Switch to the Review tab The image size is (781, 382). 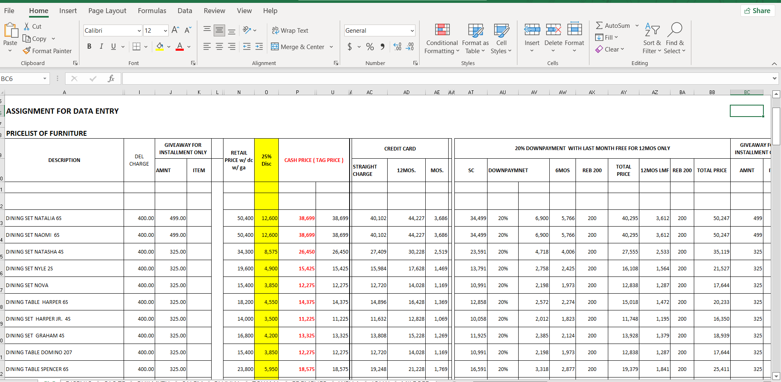(214, 11)
